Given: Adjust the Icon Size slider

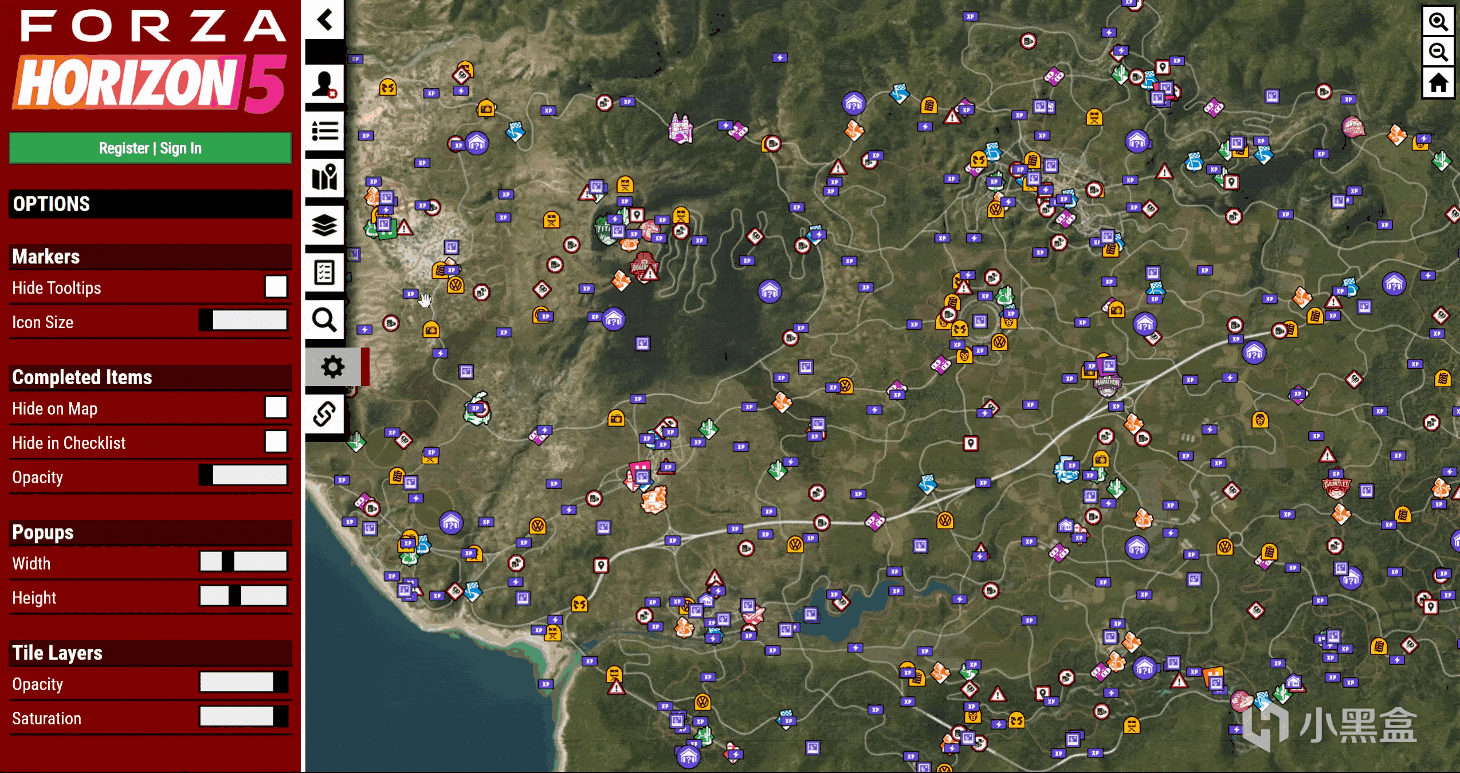Looking at the screenshot, I should [244, 321].
